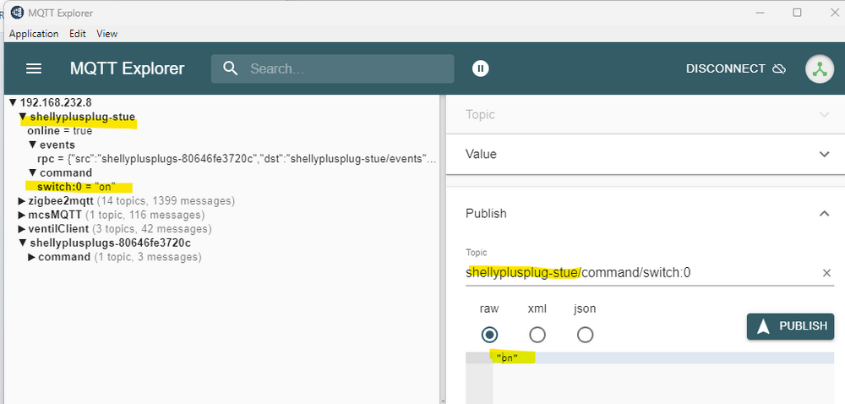Expand the zigbee2mqtt topic tree
Image resolution: width=845 pixels, height=404 pixels.
[x=22, y=201]
